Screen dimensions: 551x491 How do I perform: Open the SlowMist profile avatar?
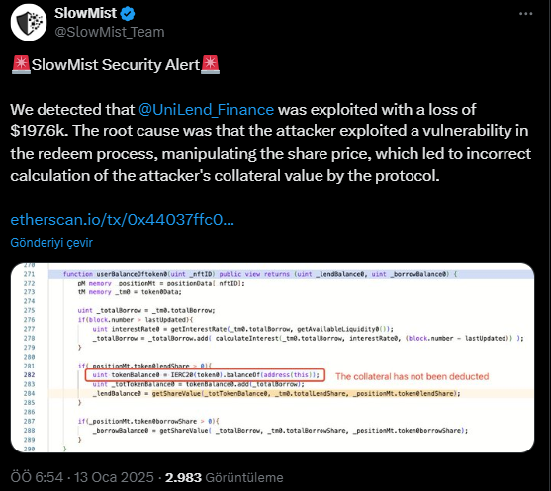[29, 23]
